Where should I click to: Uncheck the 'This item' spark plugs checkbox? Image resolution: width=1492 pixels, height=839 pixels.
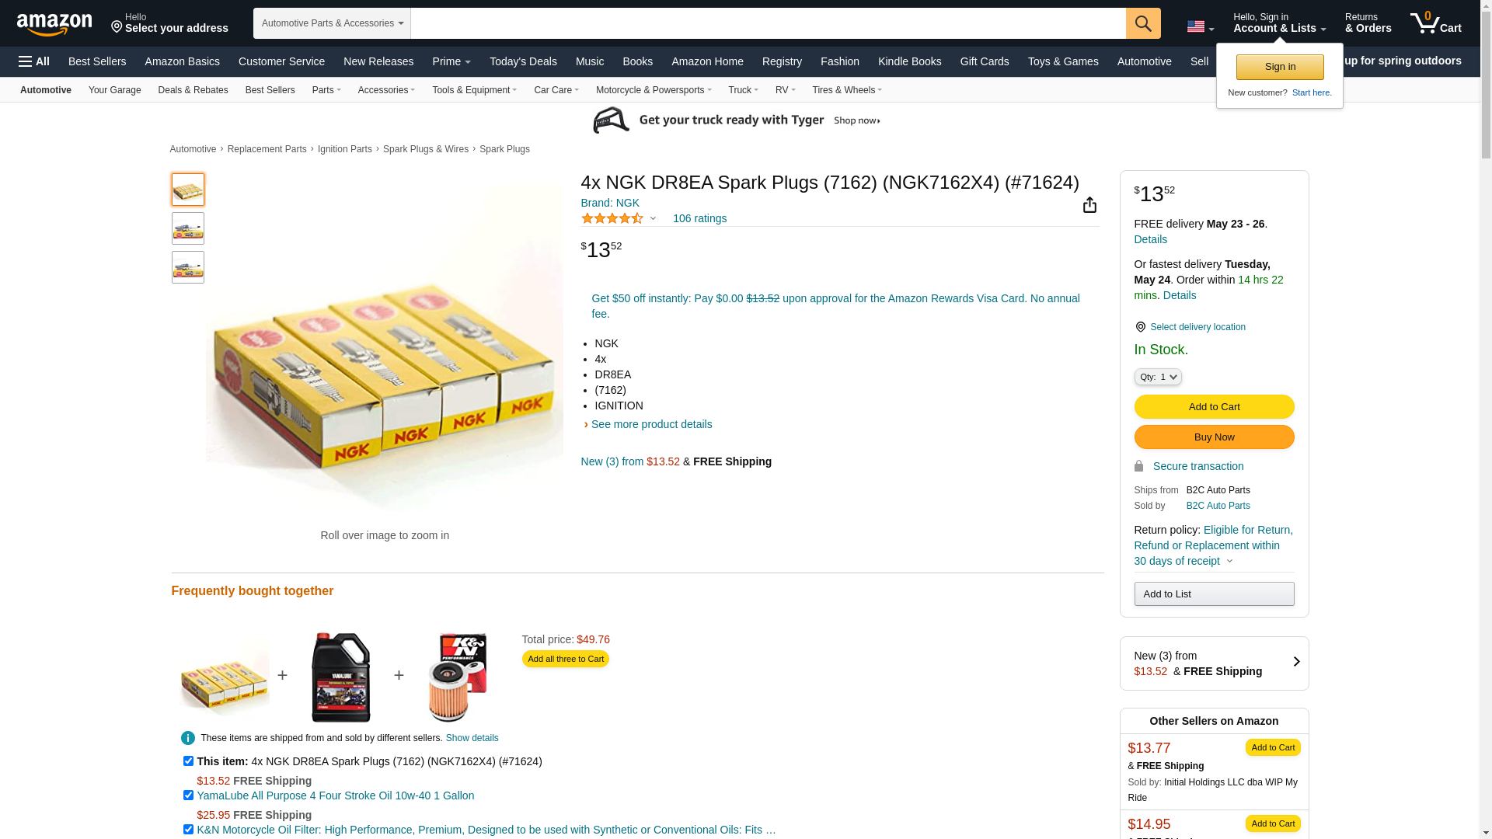(188, 761)
